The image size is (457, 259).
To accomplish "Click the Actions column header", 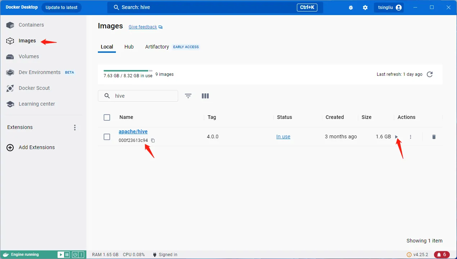I will tap(407, 117).
